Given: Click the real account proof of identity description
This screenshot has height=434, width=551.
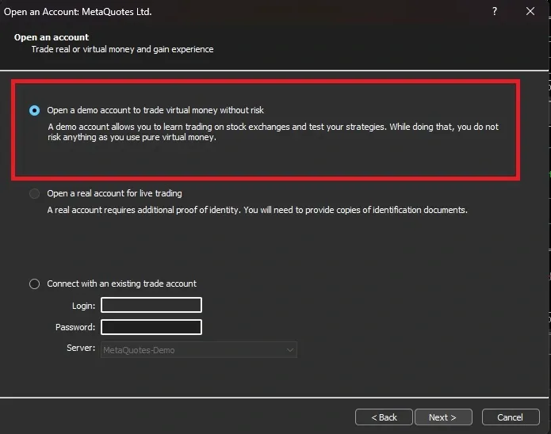Looking at the screenshot, I should 257,211.
